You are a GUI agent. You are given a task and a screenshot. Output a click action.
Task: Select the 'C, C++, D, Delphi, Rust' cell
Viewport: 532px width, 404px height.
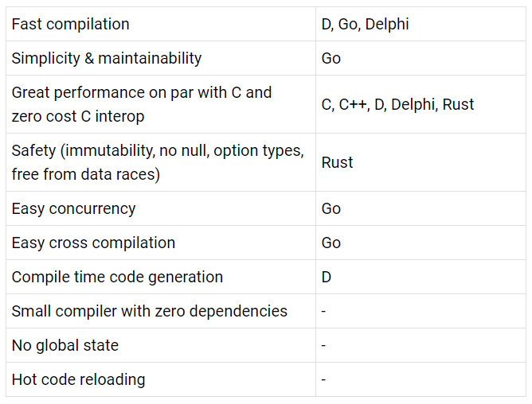[421, 104]
